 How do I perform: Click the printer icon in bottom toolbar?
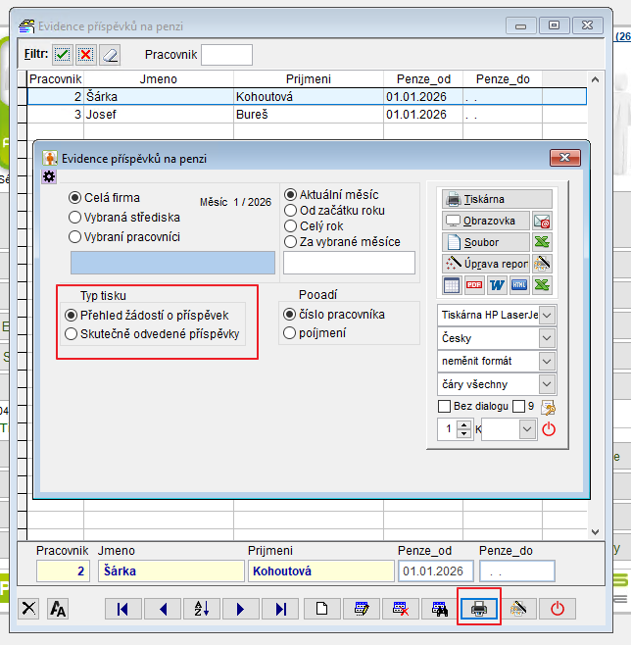click(x=479, y=609)
